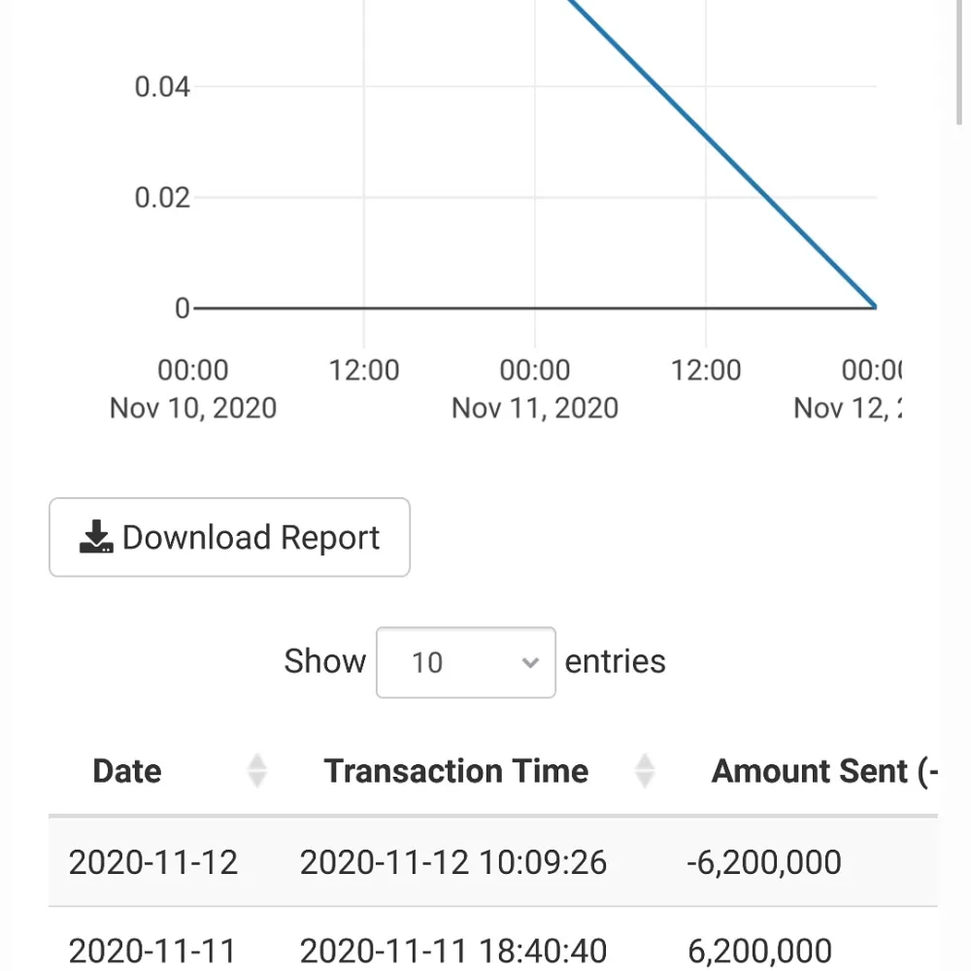Click the Nov 10, 2020 axis label
The image size is (971, 971).
[193, 408]
